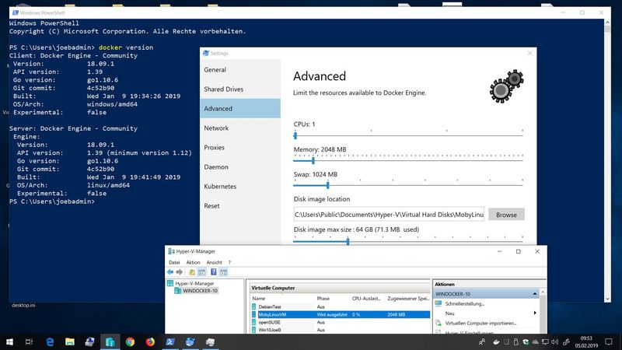622x350 pixels.
Task: Open File Explorer from the taskbar
Action: (70, 341)
